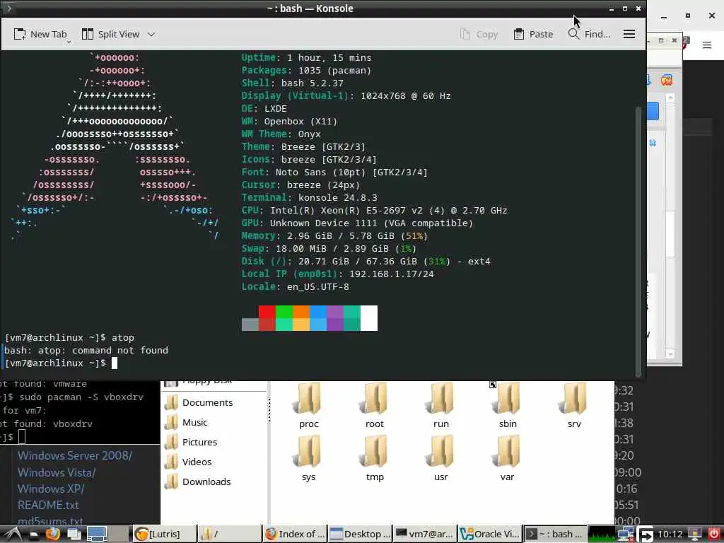Switch to the bash Konsole taskbar entry
This screenshot has width=724, height=543.
tap(555, 535)
